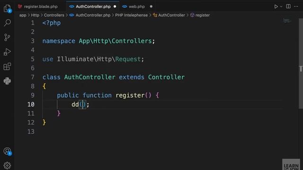The width and height of the screenshot is (303, 170).
Task: Click line number 10 in gutter
Action: point(31,104)
